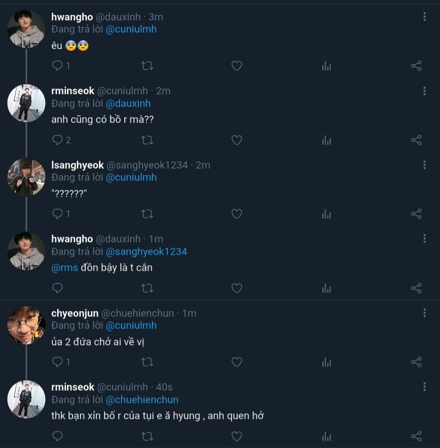Retweet hwangho's "êu" tweet
This screenshot has width=440, height=448.
point(147,66)
